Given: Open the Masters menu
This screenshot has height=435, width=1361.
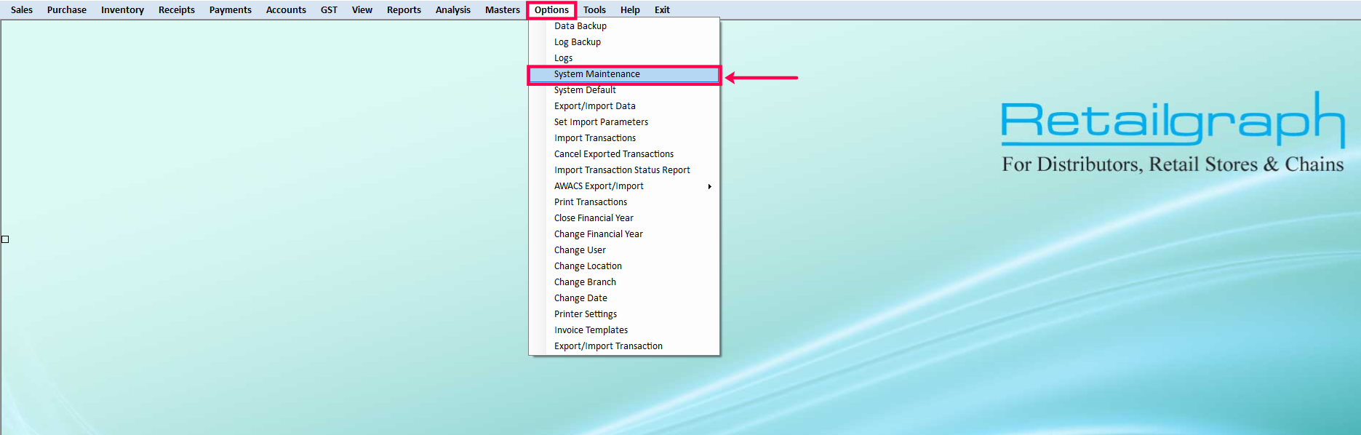Looking at the screenshot, I should point(503,9).
